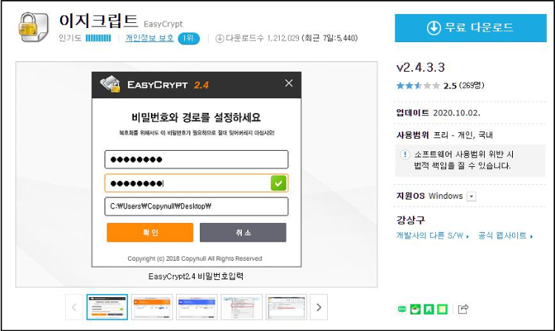The height and width of the screenshot is (331, 555).
Task: Select the fourth context menu thumbnail
Action: (x=241, y=307)
